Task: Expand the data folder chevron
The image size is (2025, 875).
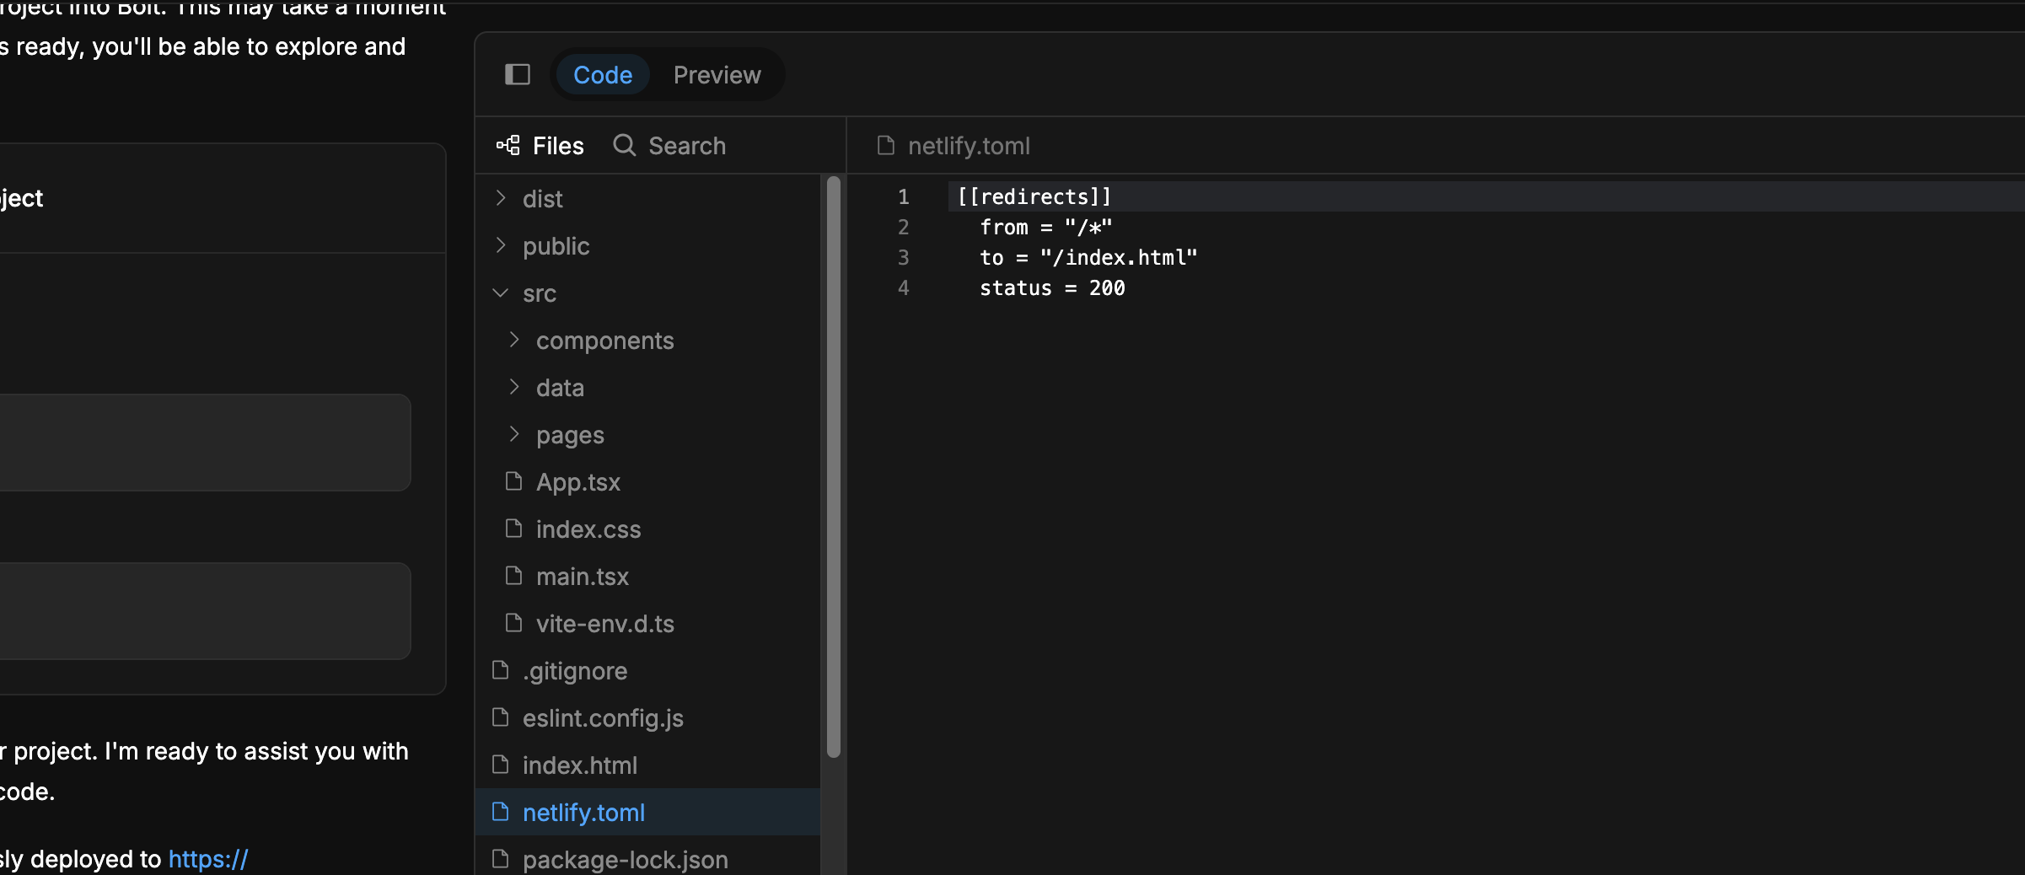Action: 514,387
